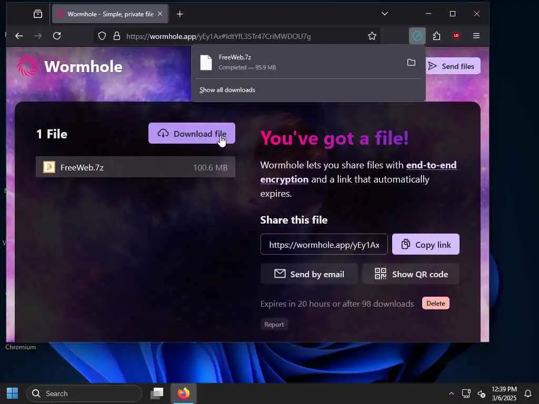This screenshot has height=404, width=539.
Task: Expand the list all tabs chevron
Action: click(385, 14)
